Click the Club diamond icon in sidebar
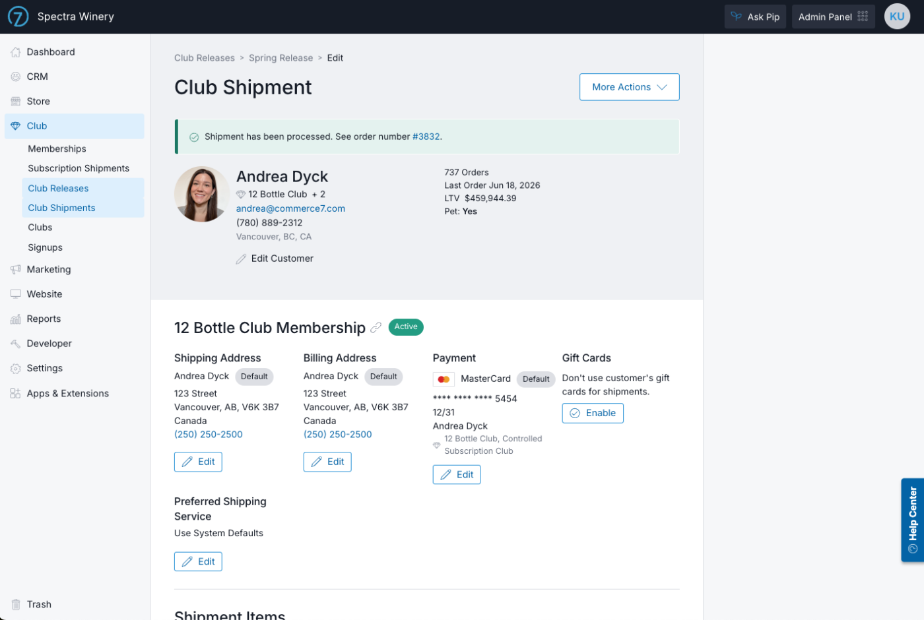The height and width of the screenshot is (620, 924). pos(16,126)
